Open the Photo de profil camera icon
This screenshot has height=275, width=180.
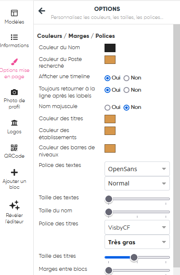click(x=14, y=92)
